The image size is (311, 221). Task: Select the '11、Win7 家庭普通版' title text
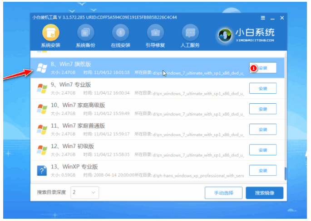point(78,125)
